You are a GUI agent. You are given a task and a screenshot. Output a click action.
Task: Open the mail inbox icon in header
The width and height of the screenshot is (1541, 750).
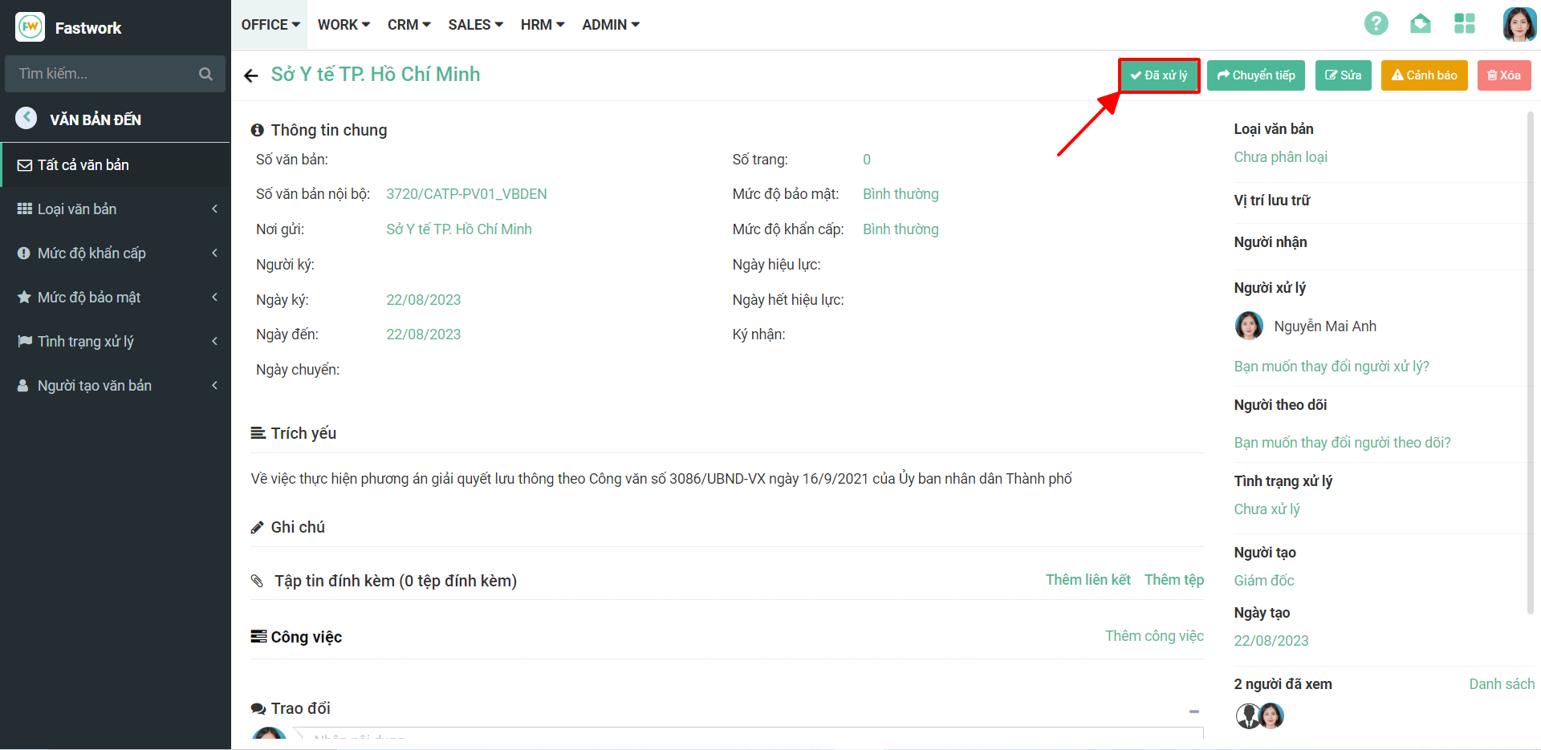(1420, 24)
